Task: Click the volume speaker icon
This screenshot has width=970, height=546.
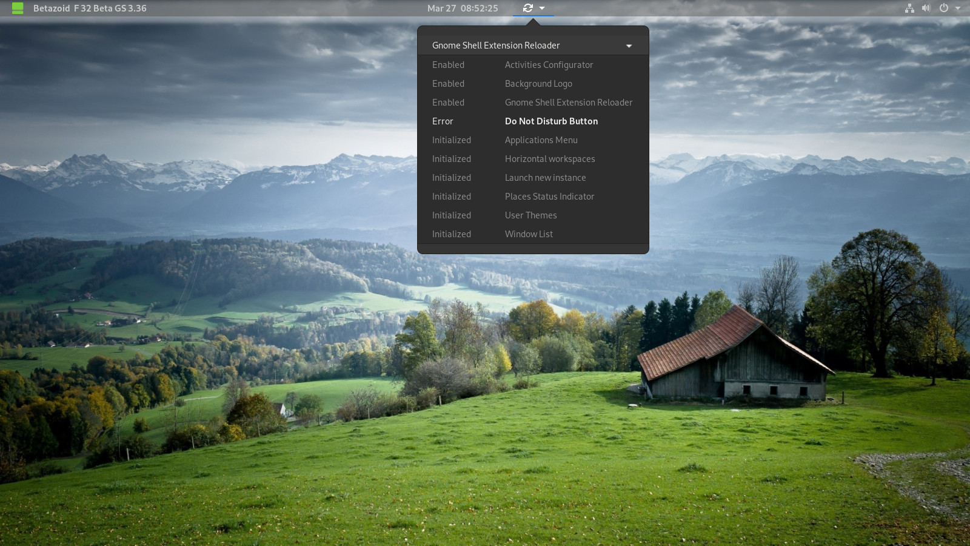Action: pos(926,8)
